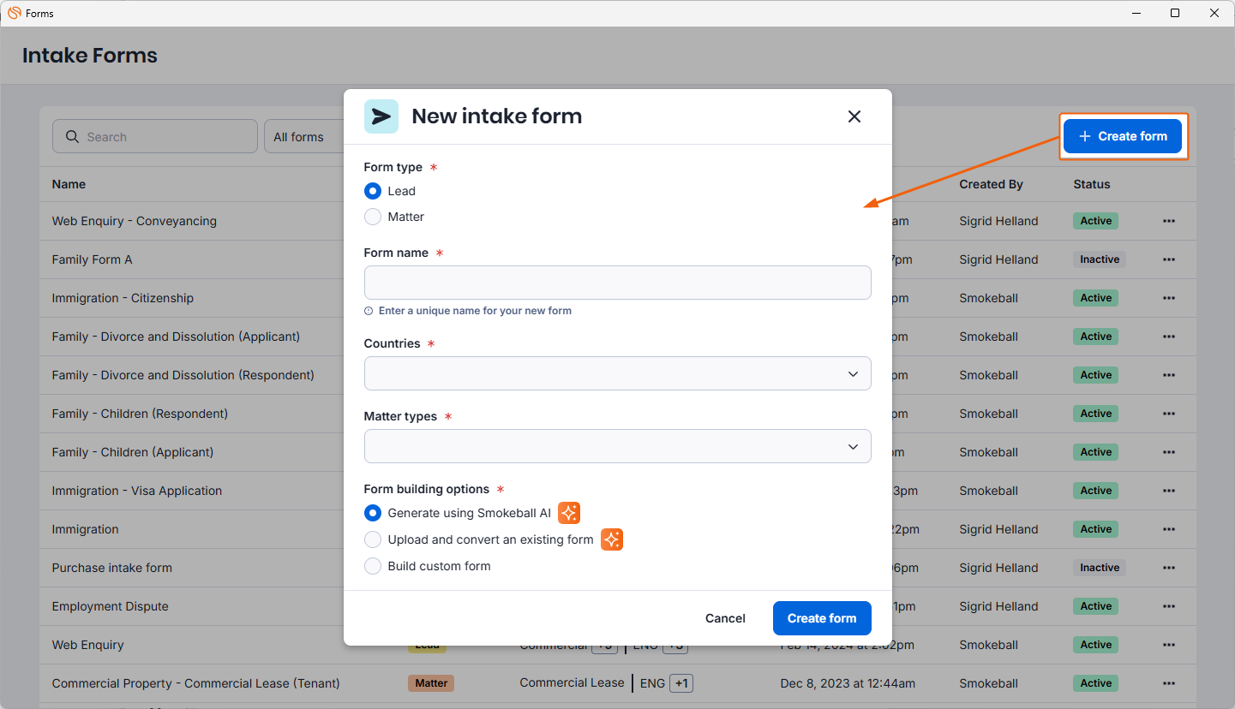Screen dimensions: 1235x709
Task: Open the three-dot menu for Family Form A
Action: (x=1169, y=259)
